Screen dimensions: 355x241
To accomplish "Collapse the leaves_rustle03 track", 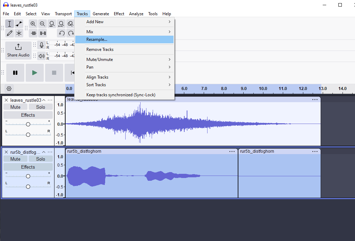I will [x=44, y=100].
